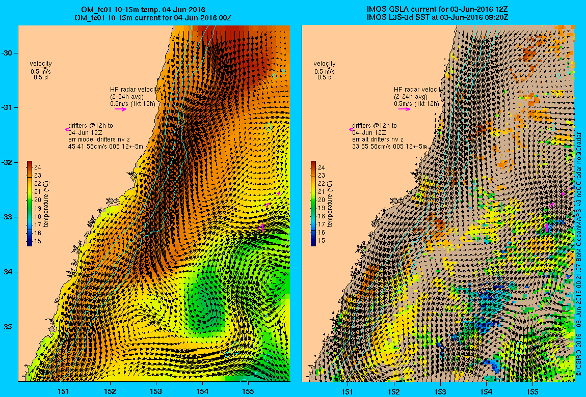586x397 pixels.
Task: Click the black velocity scale arrow in left map
Action: [42, 68]
